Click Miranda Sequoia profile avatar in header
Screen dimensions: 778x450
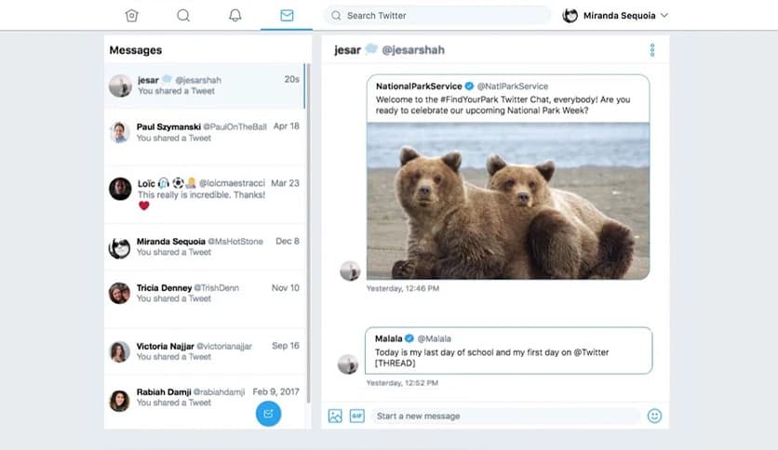point(570,16)
